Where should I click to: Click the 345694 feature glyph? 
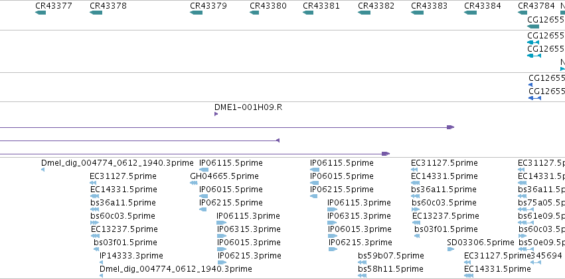(536, 262)
